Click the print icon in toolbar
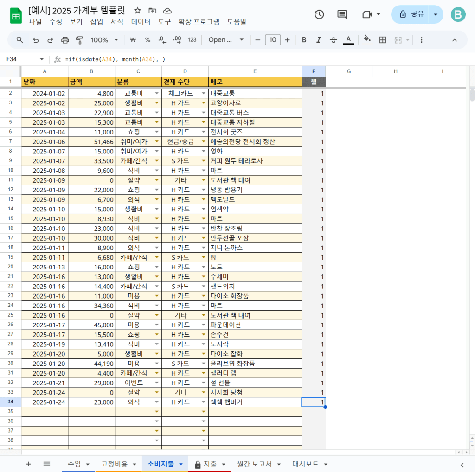475x472 pixels. tap(65, 40)
